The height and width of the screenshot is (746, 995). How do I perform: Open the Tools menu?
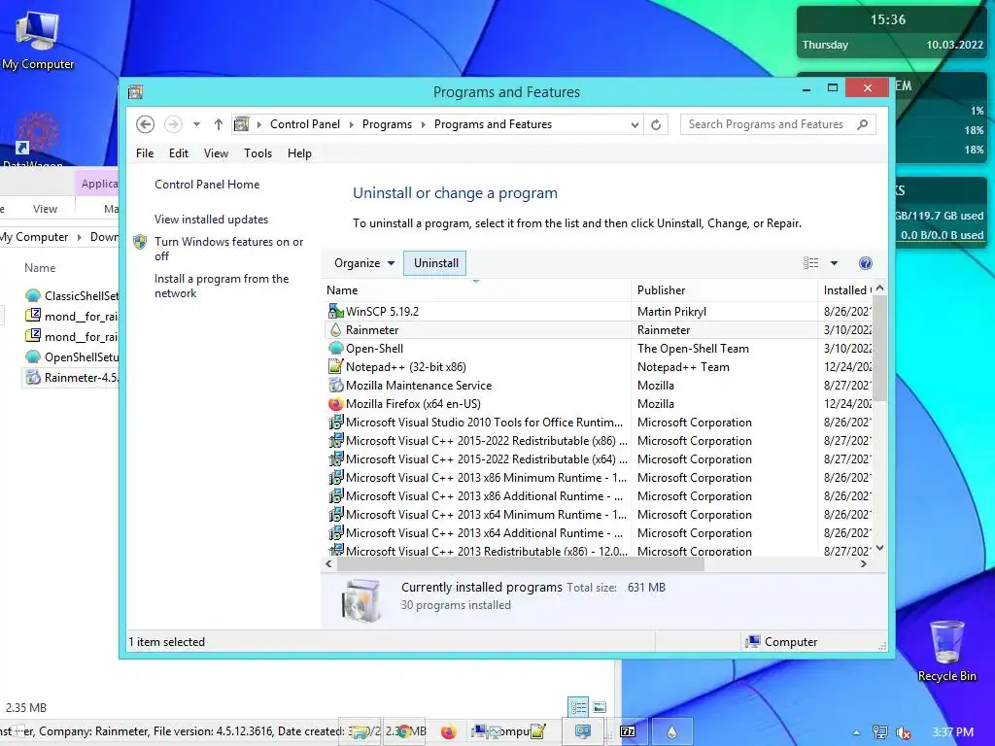pyautogui.click(x=257, y=153)
